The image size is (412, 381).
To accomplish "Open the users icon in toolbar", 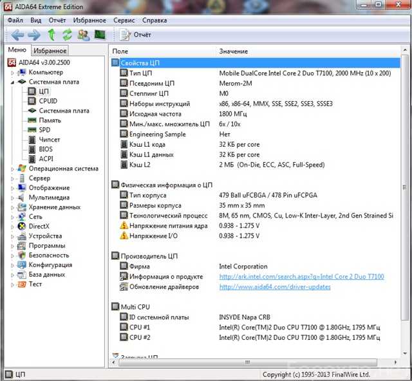I will 83,35.
